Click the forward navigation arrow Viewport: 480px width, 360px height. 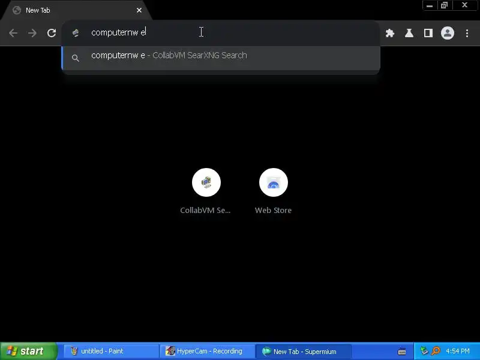(x=32, y=33)
